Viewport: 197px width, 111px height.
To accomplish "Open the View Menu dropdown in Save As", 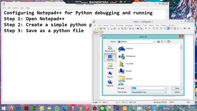I will point(169,42).
